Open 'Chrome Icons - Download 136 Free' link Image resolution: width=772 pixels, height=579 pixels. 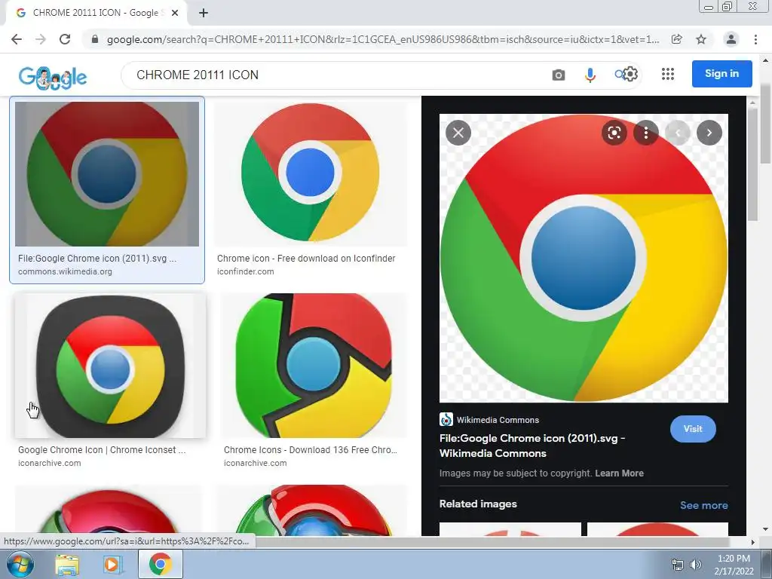click(x=310, y=450)
